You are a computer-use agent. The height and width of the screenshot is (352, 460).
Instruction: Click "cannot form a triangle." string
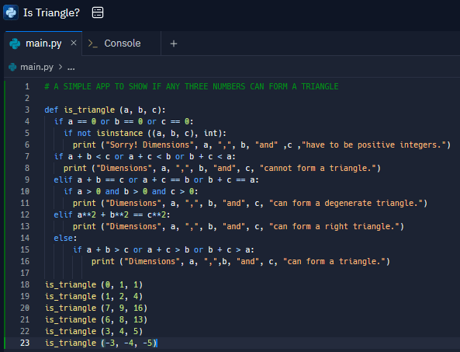click(x=318, y=169)
